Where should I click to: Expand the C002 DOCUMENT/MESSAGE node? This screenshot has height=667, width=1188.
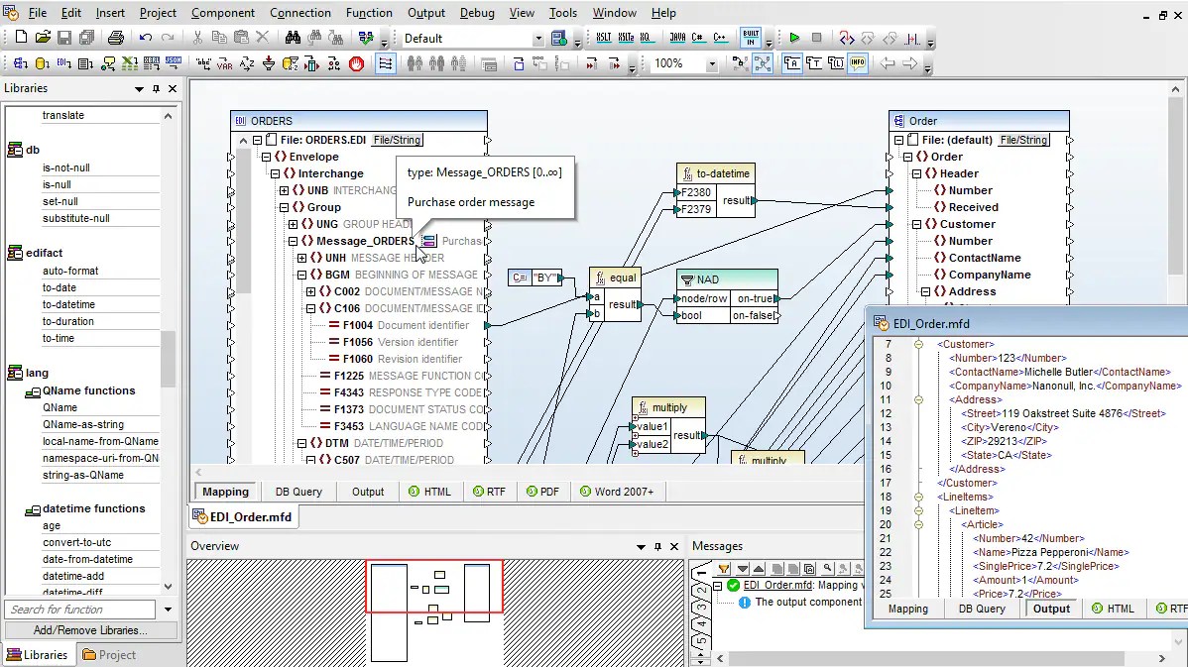click(310, 291)
